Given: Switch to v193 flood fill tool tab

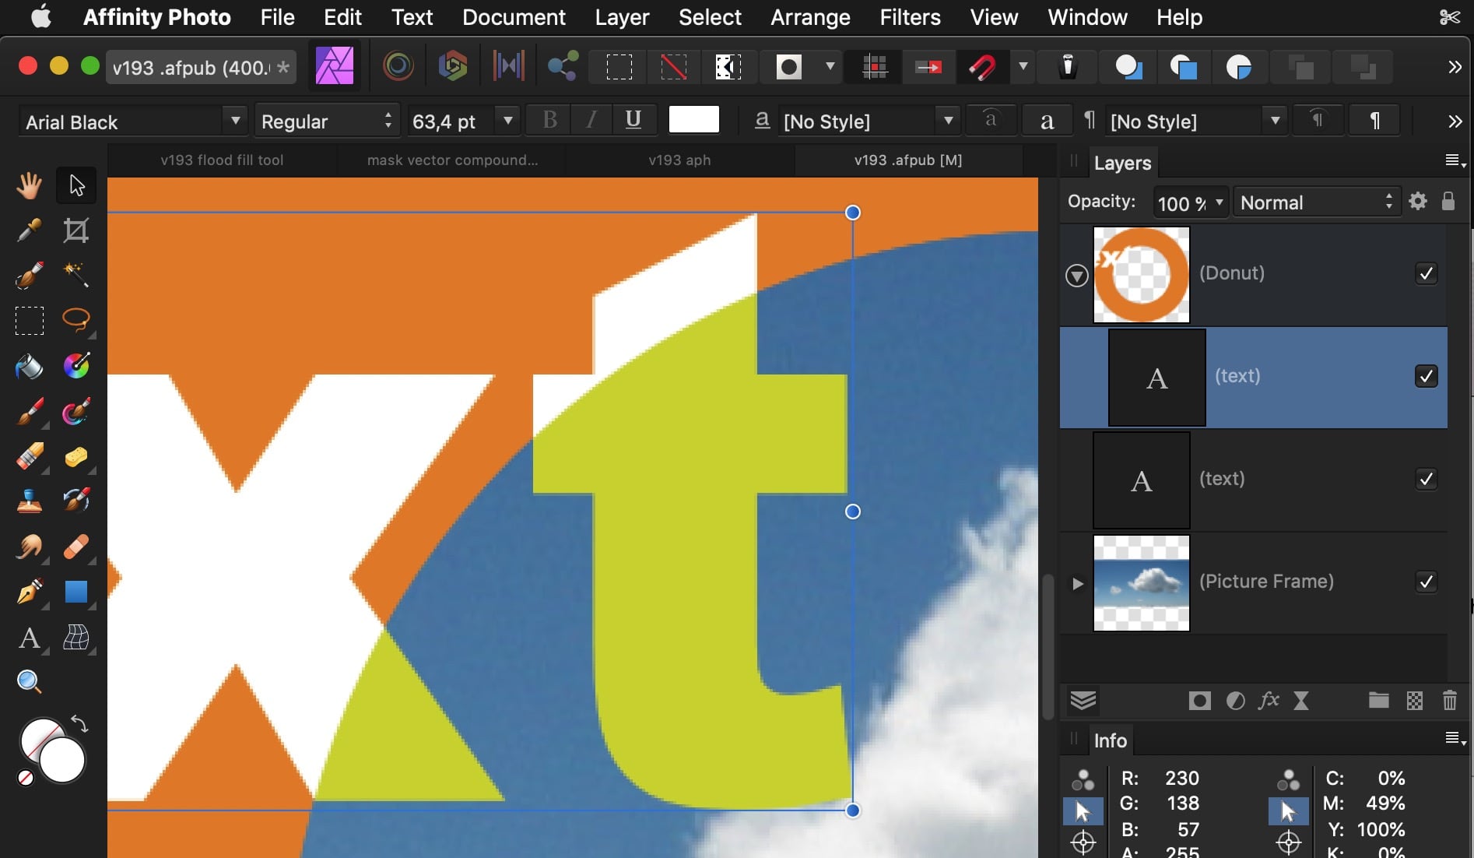Looking at the screenshot, I should click(x=222, y=160).
